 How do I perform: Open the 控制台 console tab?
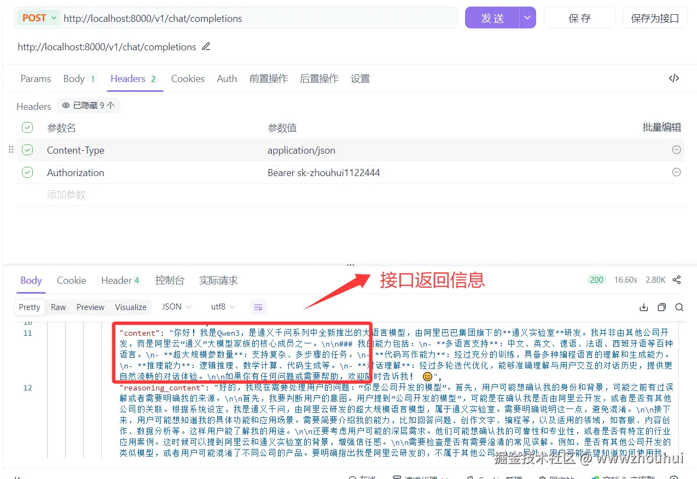pyautogui.click(x=170, y=281)
